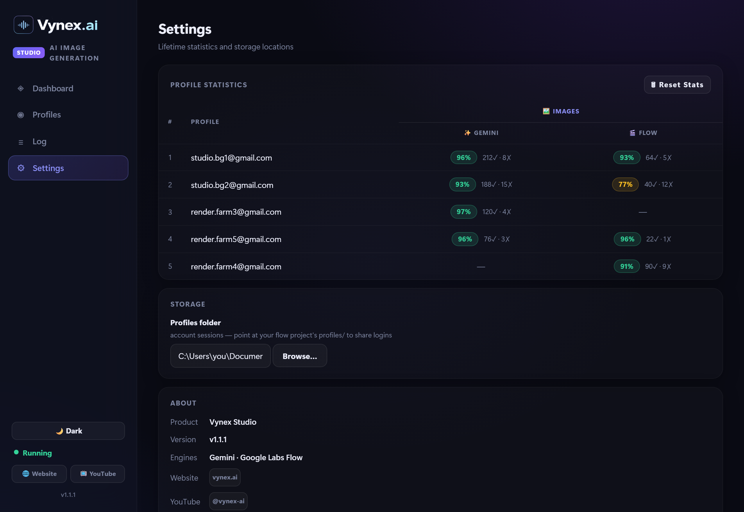Click the PROFILE column header

[205, 122]
